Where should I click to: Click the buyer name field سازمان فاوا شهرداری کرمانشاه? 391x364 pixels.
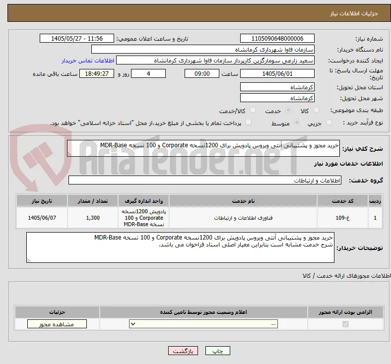point(203,49)
